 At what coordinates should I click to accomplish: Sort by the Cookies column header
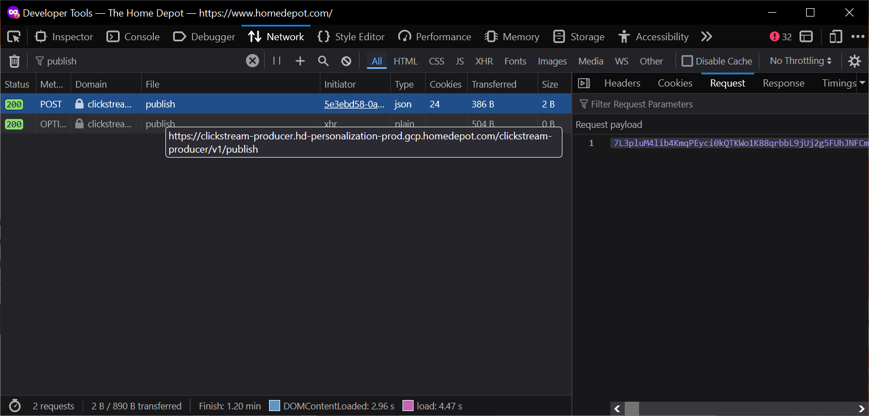[446, 84]
